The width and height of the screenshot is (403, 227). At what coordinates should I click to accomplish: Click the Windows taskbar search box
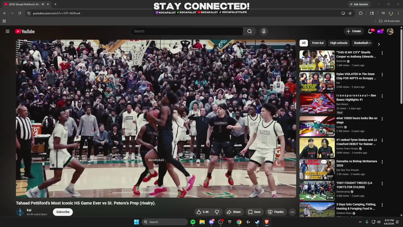(165, 222)
